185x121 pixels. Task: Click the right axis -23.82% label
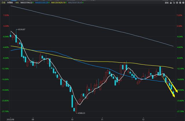pos(180,101)
